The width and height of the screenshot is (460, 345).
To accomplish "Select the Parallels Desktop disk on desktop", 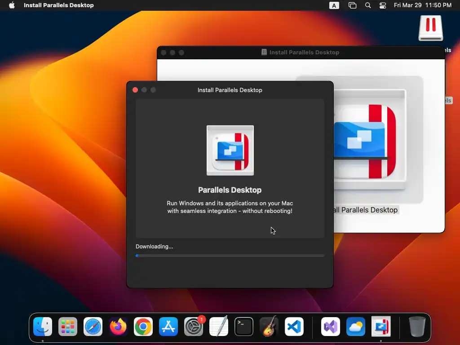I will point(431,28).
